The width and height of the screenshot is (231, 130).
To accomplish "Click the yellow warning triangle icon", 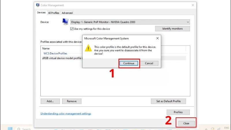I will point(88,48).
